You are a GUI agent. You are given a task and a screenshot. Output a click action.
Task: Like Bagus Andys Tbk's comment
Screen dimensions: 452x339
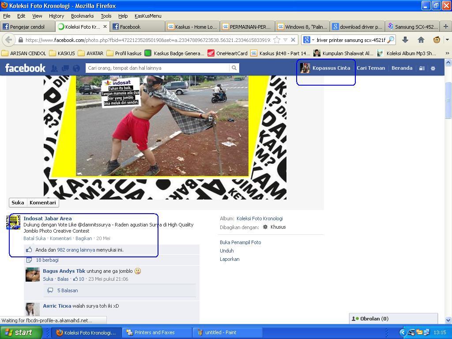tap(48, 279)
